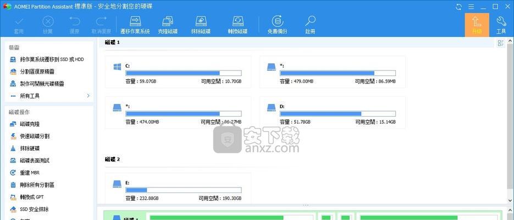
Task: Select the 474.00MB unlabeled partition card
Action: coord(178,112)
